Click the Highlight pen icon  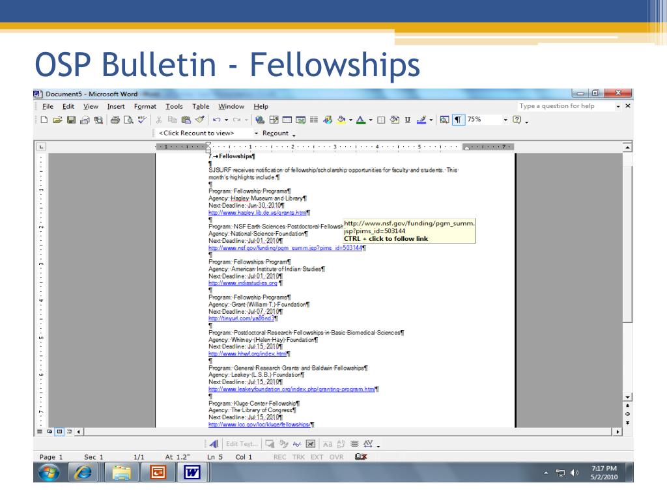point(421,120)
